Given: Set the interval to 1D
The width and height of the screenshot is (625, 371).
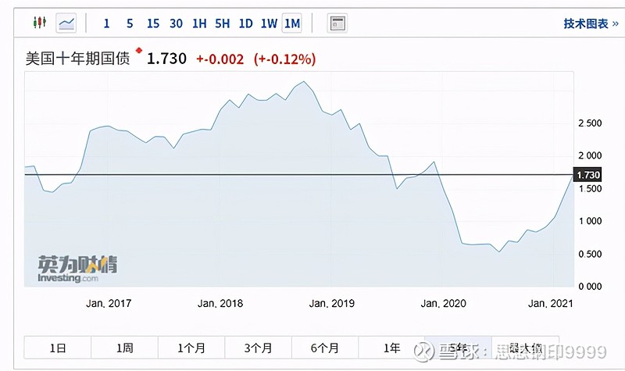Looking at the screenshot, I should 245,23.
